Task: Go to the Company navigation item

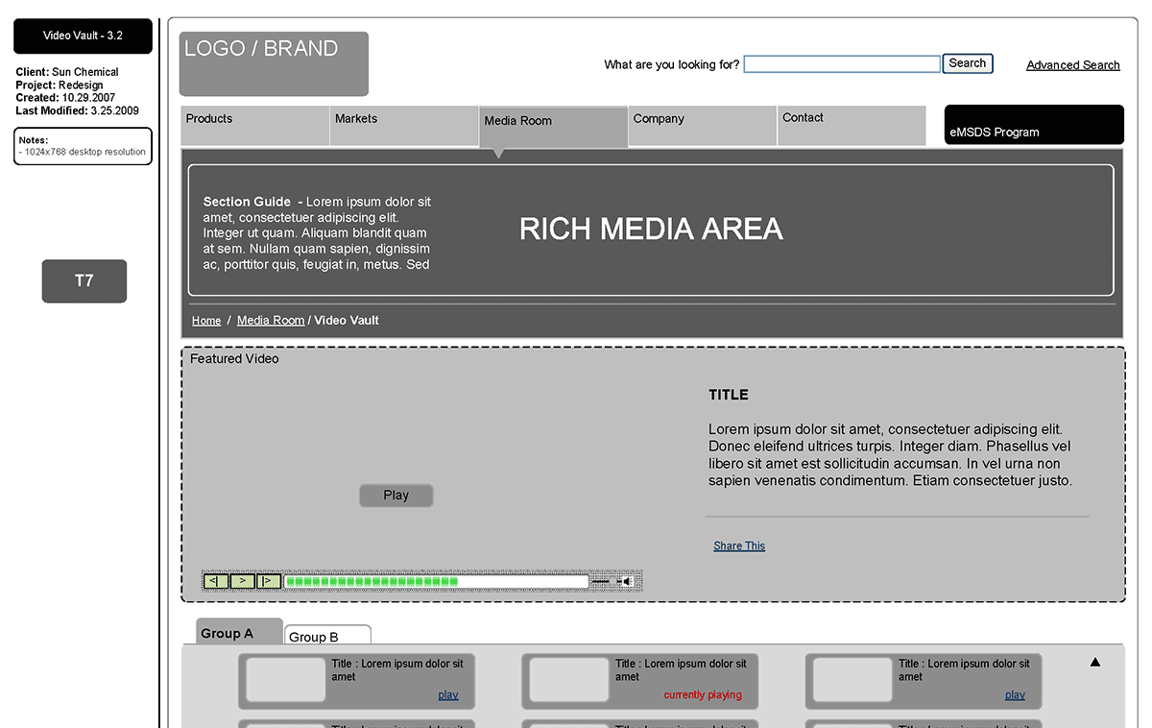Action: (x=702, y=126)
